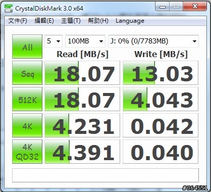This screenshot has height=192, width=211.
Task: Click the Read [MB/s] column header
Action: point(82,55)
